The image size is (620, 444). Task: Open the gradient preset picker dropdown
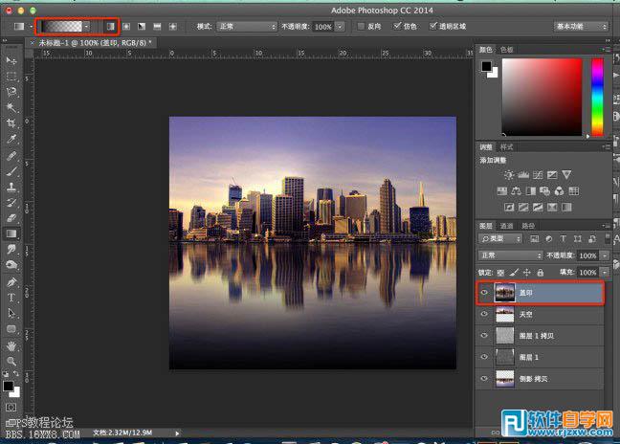click(x=86, y=26)
